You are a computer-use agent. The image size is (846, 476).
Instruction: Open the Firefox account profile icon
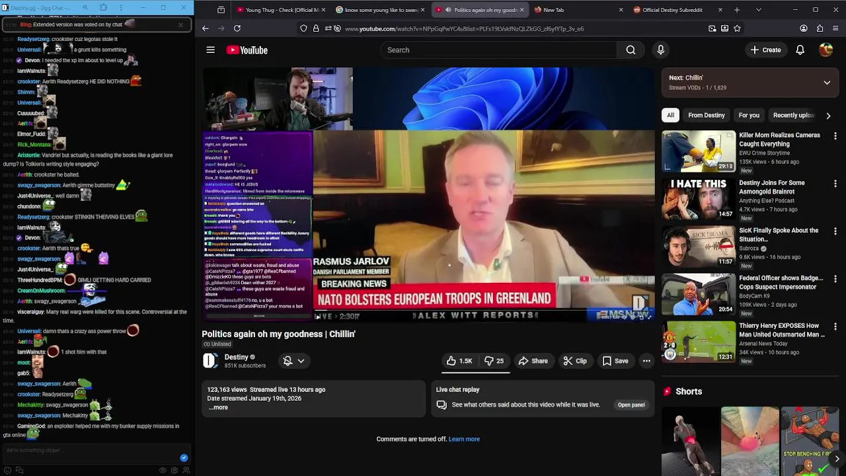click(x=804, y=28)
